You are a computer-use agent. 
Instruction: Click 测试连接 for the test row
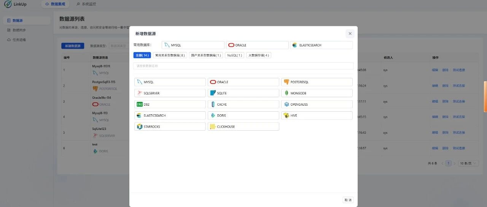point(459,148)
